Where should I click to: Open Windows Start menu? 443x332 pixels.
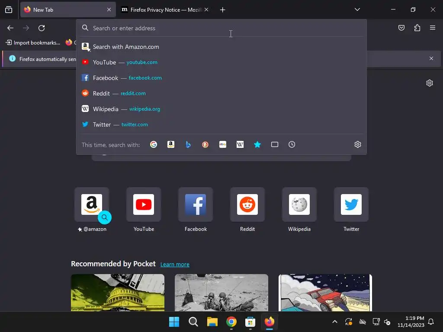[174, 322]
